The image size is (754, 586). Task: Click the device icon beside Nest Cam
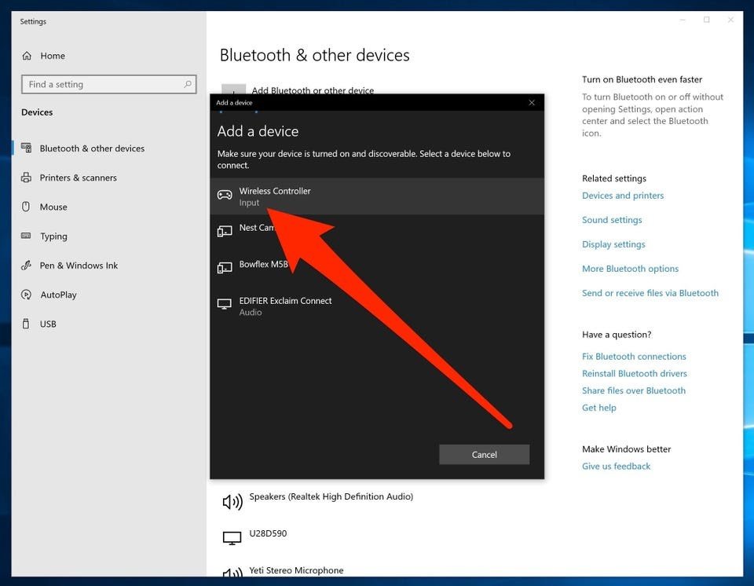click(x=225, y=232)
